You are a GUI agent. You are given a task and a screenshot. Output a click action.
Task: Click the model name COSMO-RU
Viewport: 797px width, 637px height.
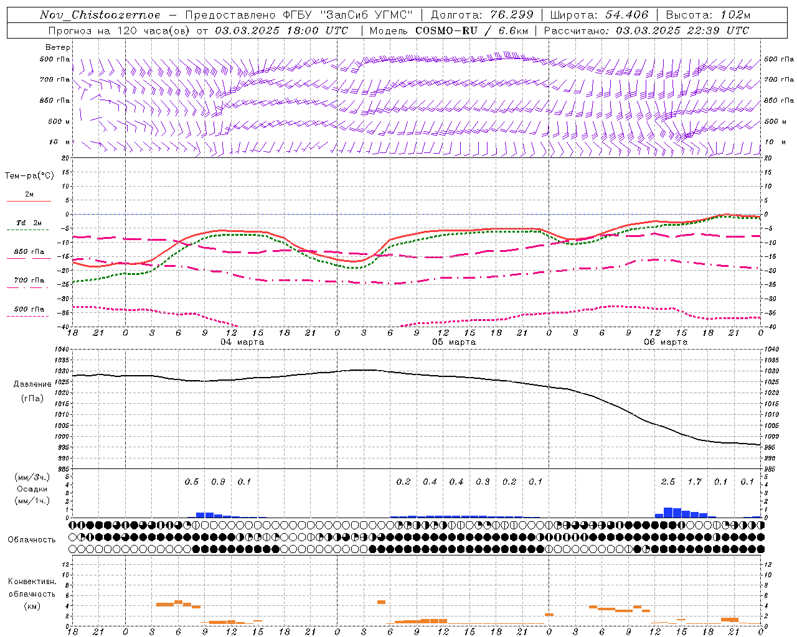pyautogui.click(x=446, y=30)
